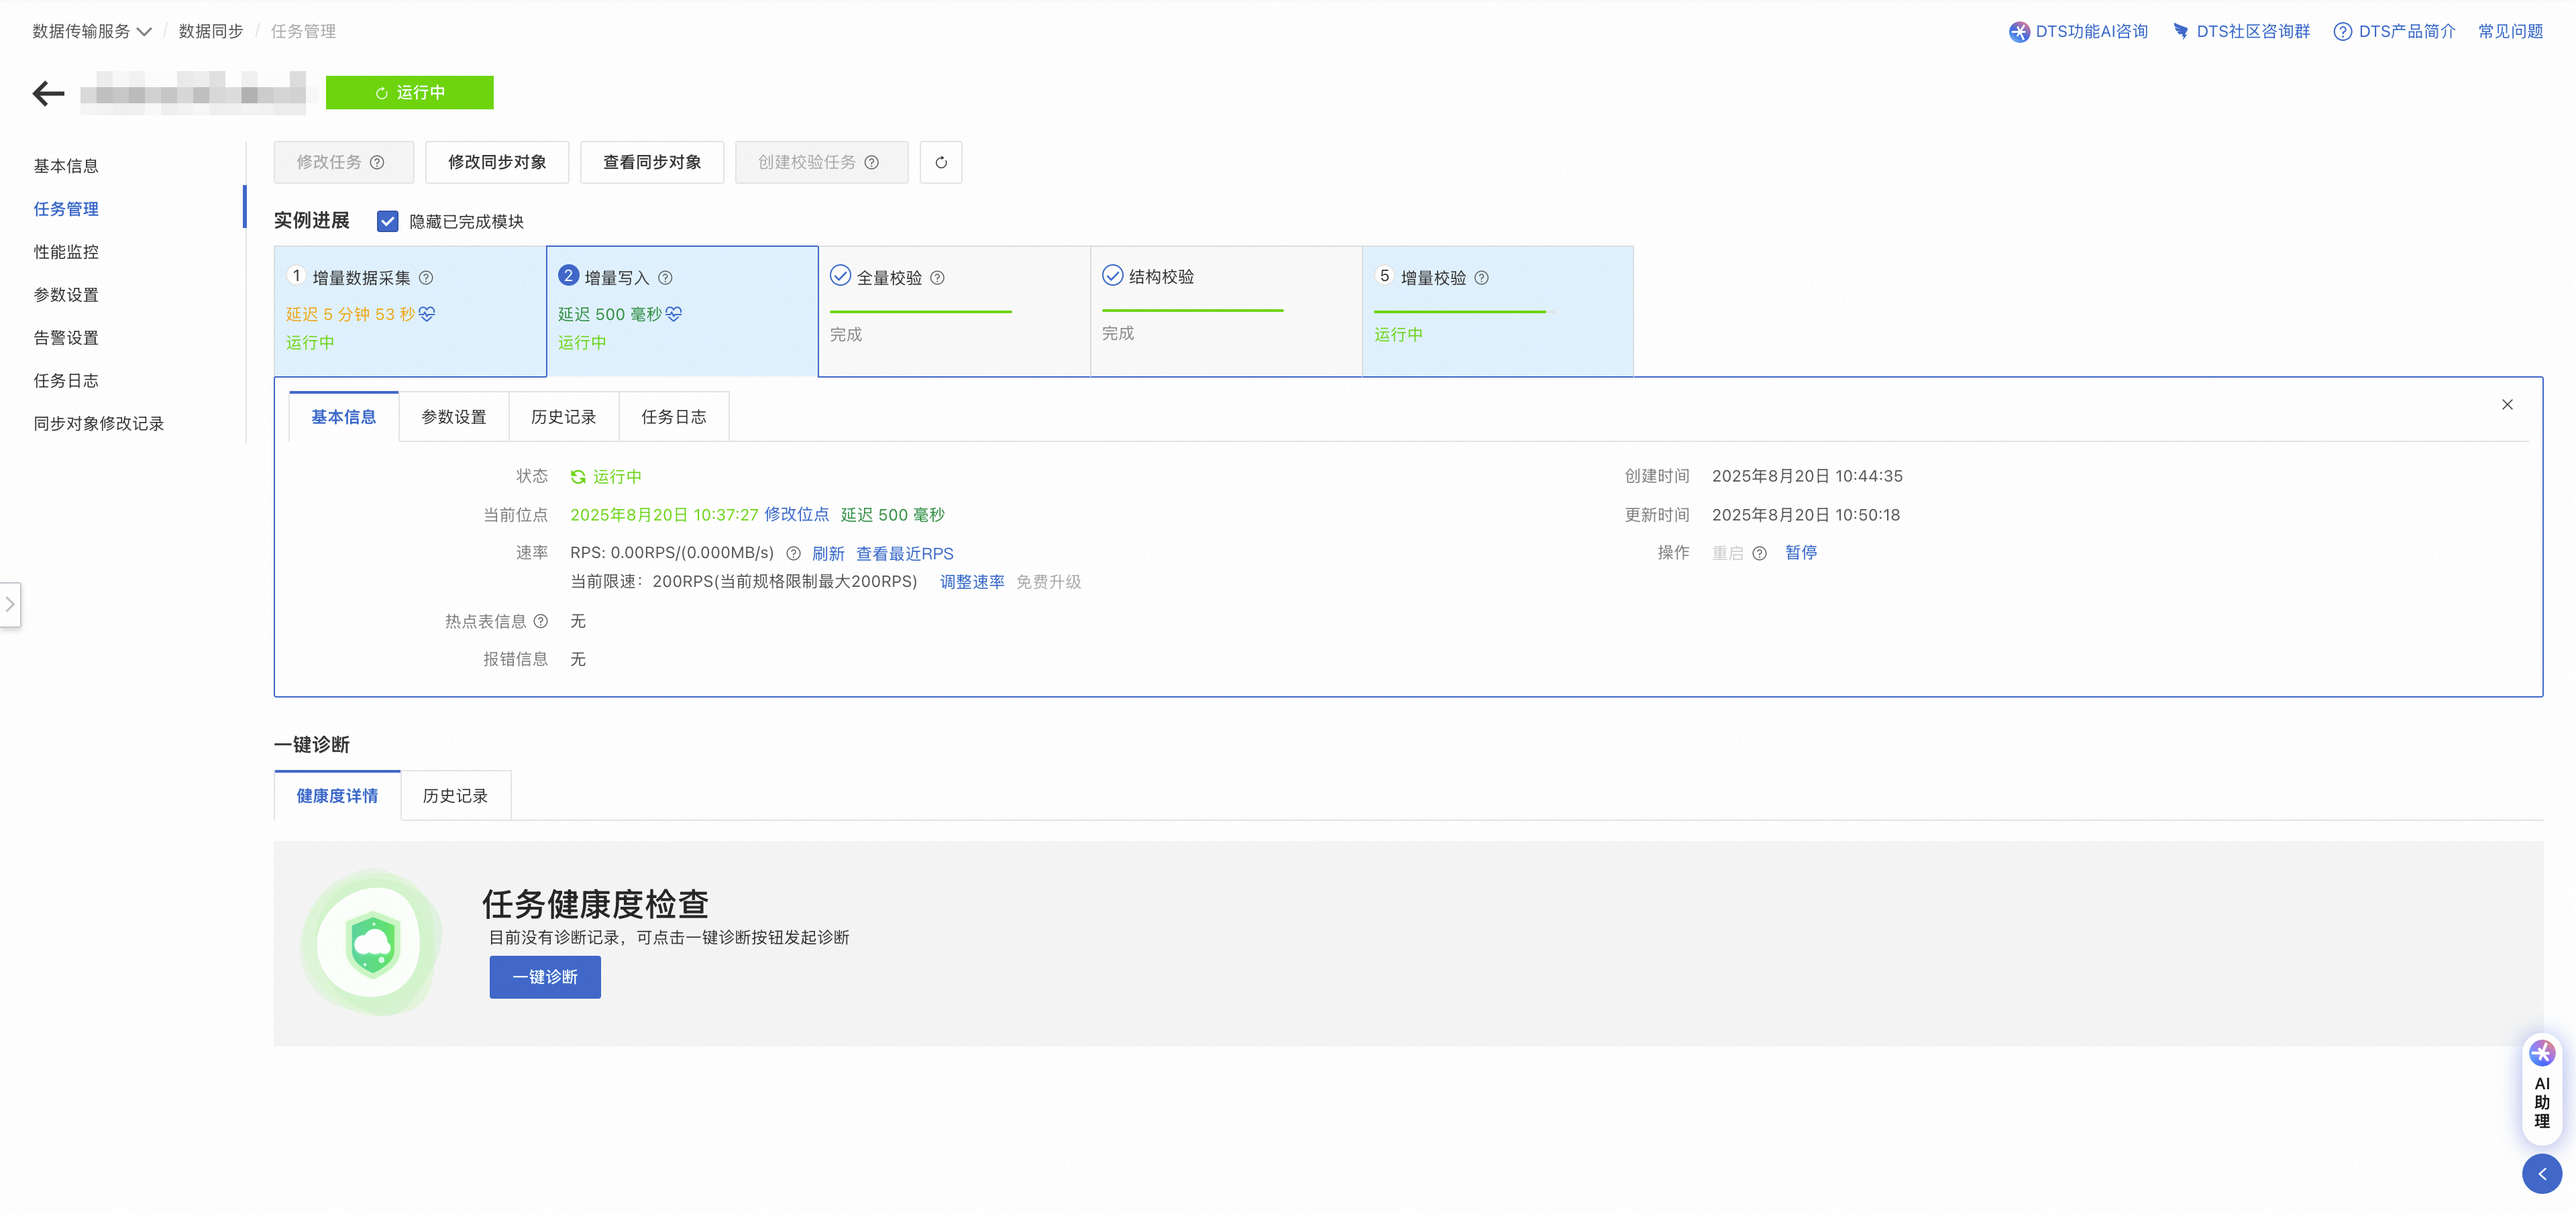Screen dimensions: 2576x1214
Task: Click 数据同步 in the breadcrumb
Action: tap(211, 32)
